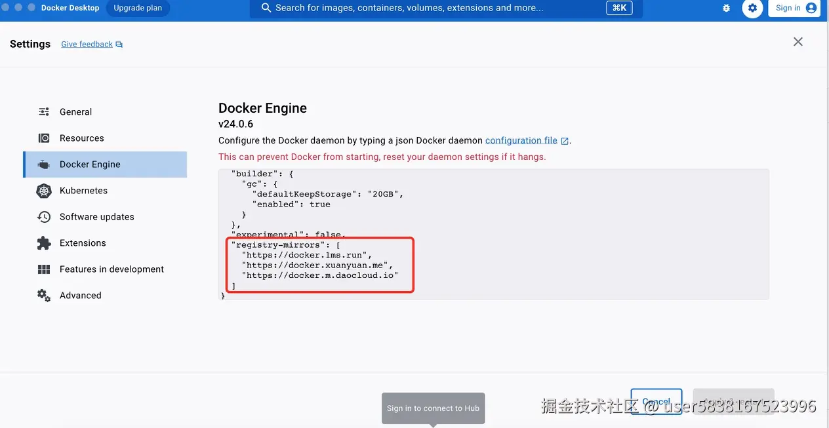This screenshot has height=428, width=829.
Task: Open the Extensions settings section
Action: pyautogui.click(x=105, y=243)
